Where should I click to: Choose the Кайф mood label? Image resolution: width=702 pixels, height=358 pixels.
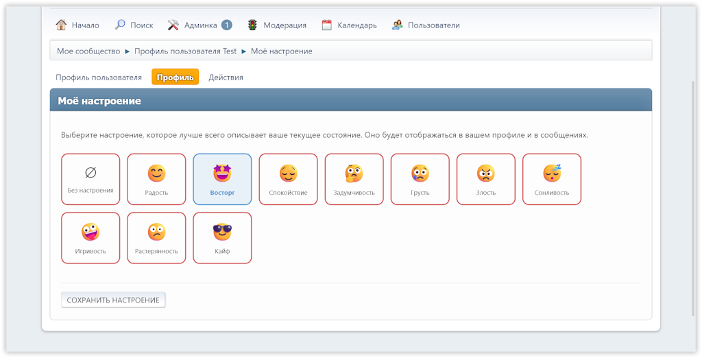click(x=223, y=252)
